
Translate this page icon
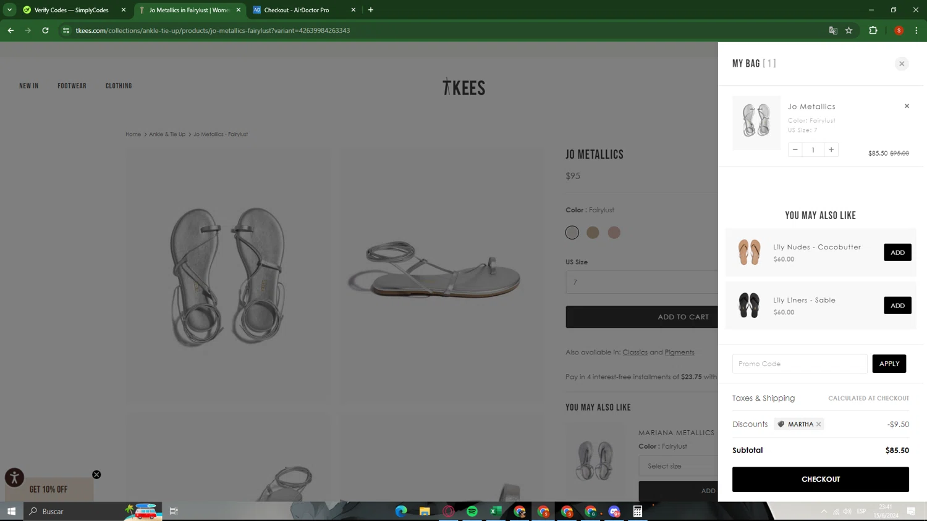(833, 30)
